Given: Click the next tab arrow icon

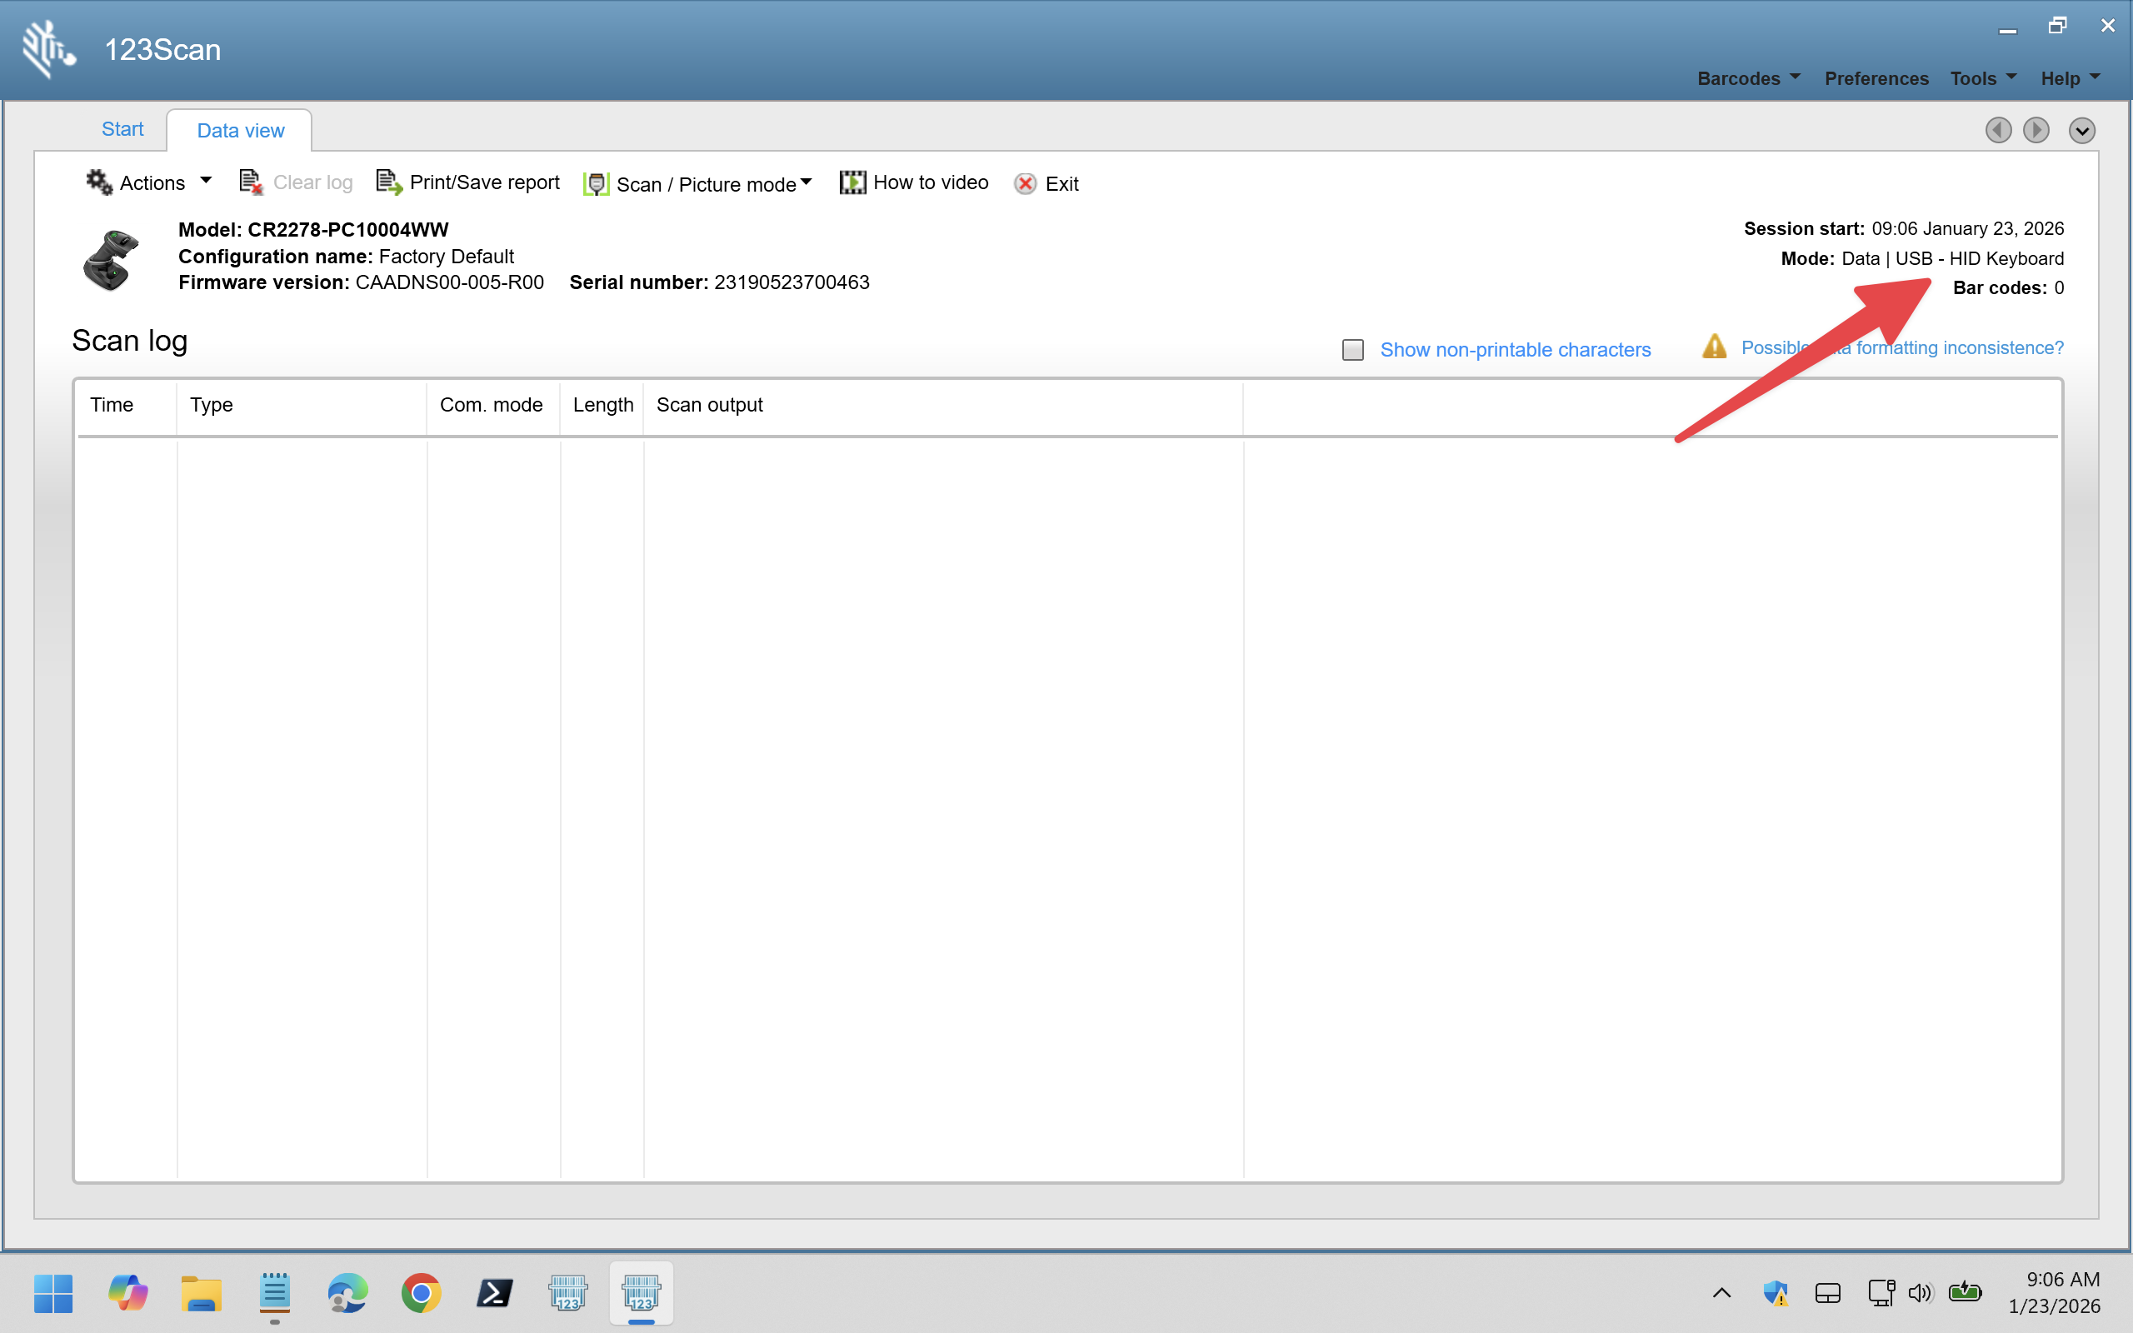Looking at the screenshot, I should [x=2036, y=131].
